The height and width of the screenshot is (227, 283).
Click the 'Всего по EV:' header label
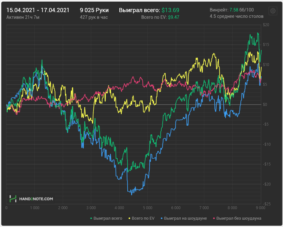point(154,17)
